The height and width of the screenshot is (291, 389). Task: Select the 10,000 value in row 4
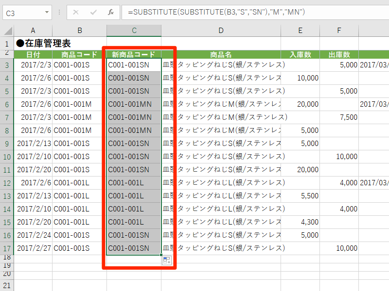(300, 78)
